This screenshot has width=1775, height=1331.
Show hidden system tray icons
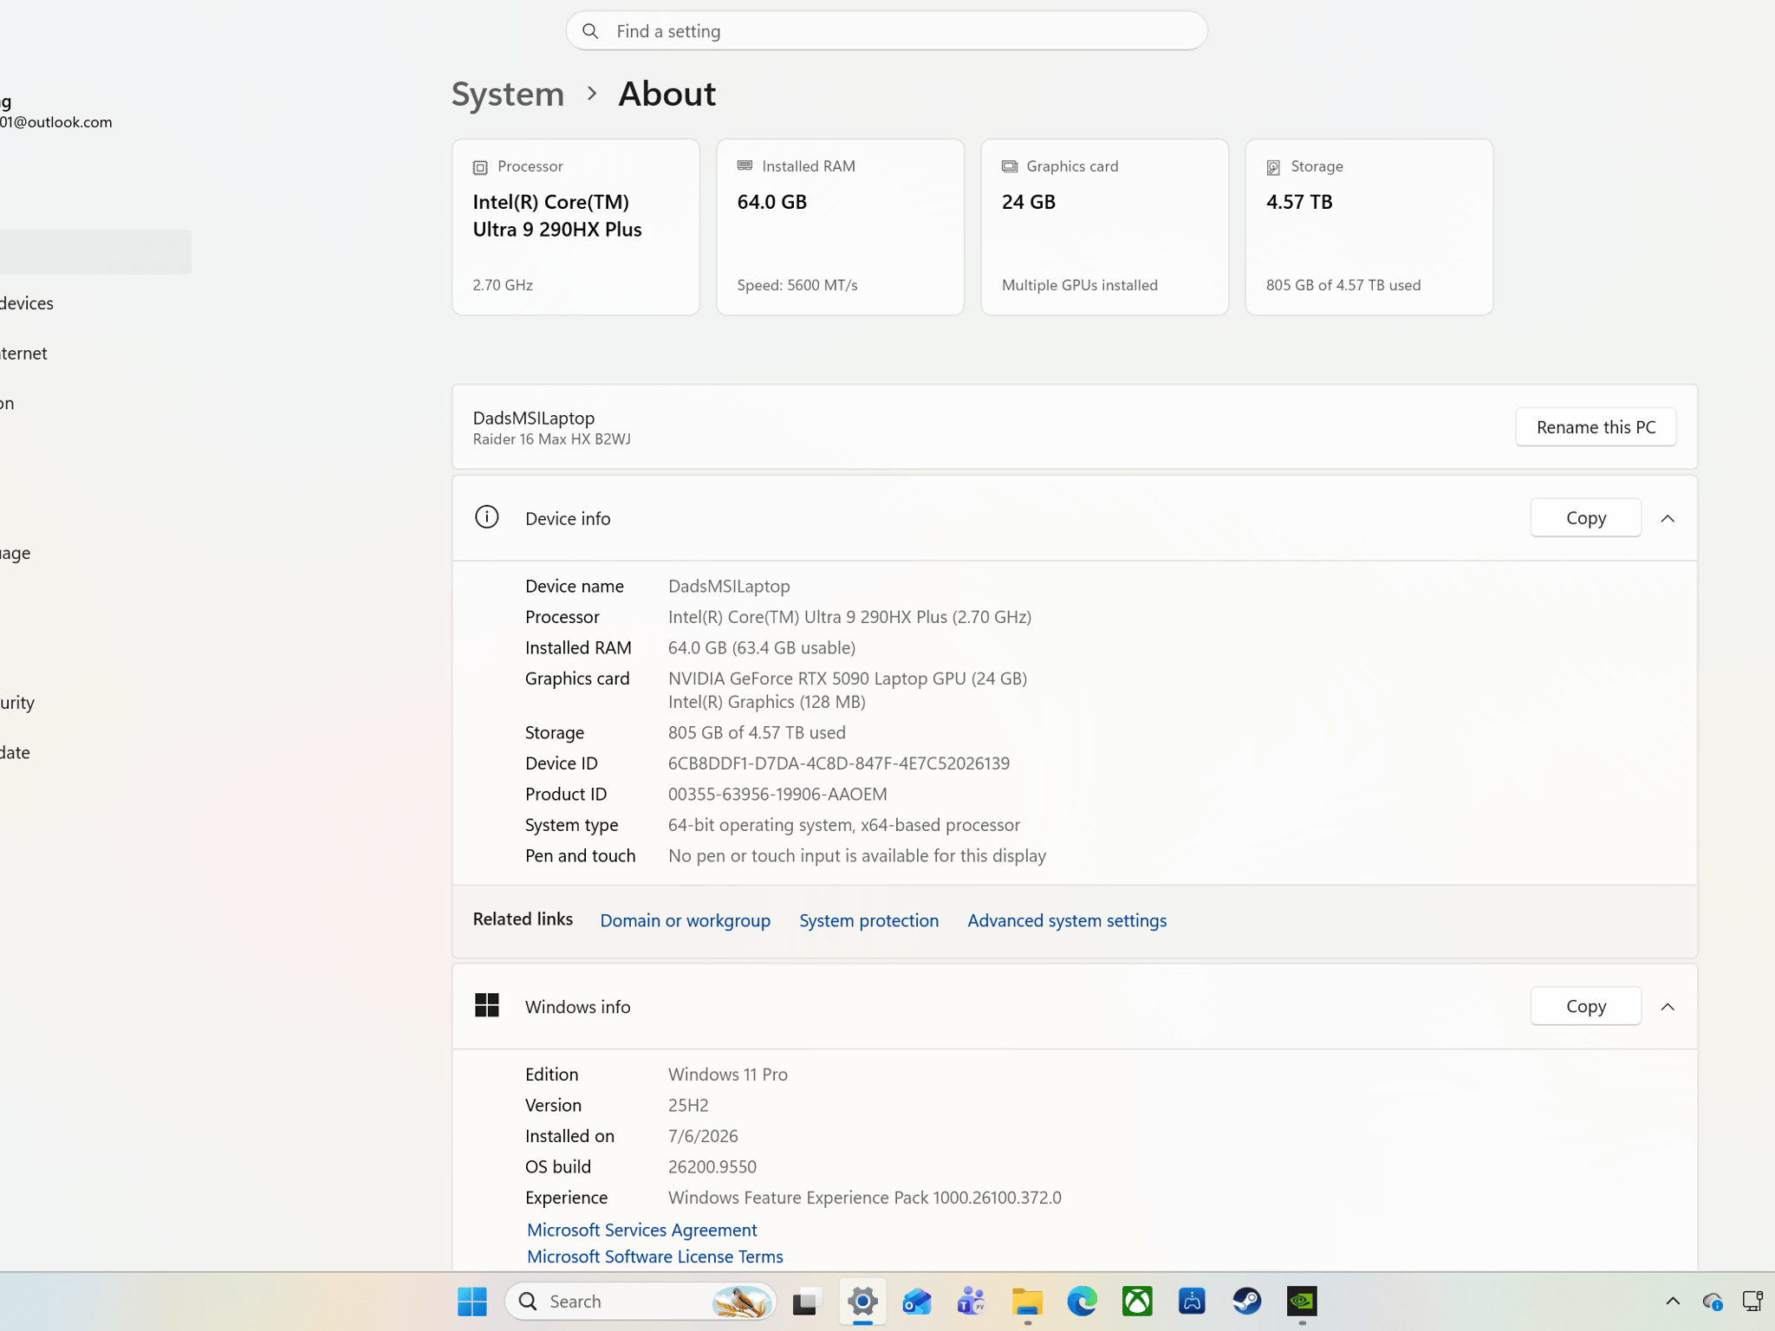pyautogui.click(x=1673, y=1301)
